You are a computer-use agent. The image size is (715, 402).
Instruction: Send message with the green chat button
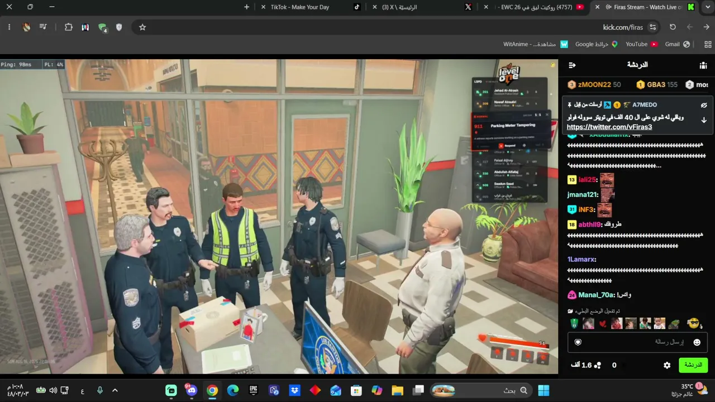(x=693, y=365)
